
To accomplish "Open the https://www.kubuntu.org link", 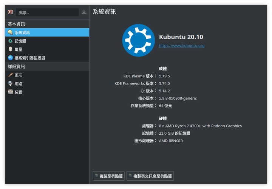I will pyautogui.click(x=182, y=46).
